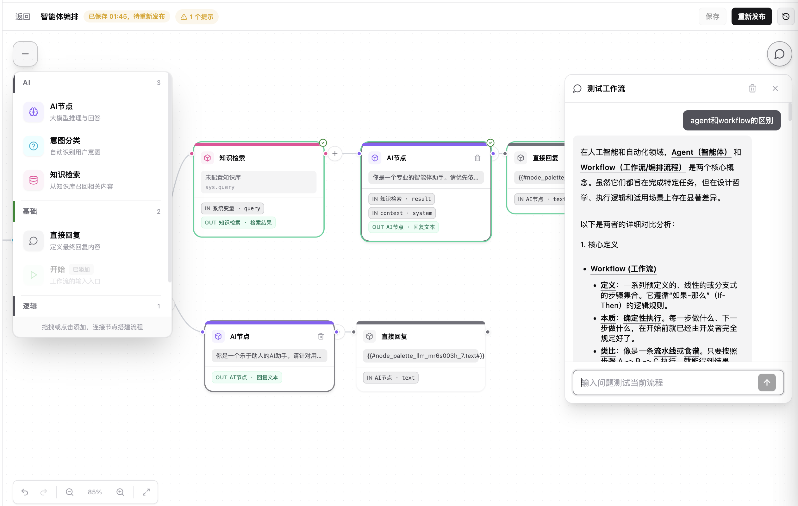
Task: Click the 已保存 01:45 status badge
Action: (127, 16)
